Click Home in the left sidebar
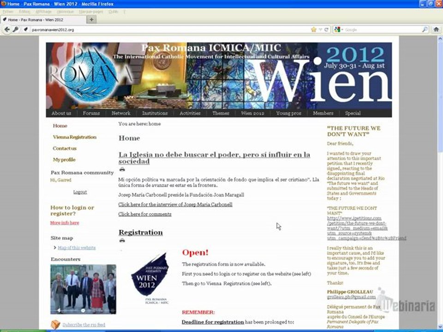This screenshot has width=443, height=332. pyautogui.click(x=60, y=126)
